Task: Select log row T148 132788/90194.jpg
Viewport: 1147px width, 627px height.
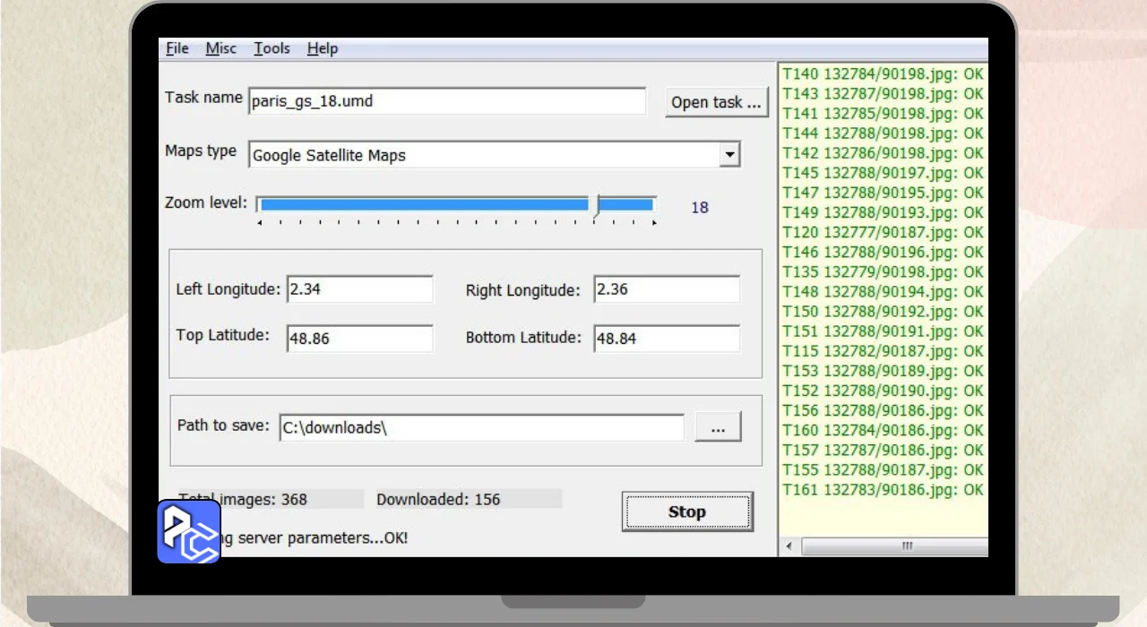Action: coord(883,292)
